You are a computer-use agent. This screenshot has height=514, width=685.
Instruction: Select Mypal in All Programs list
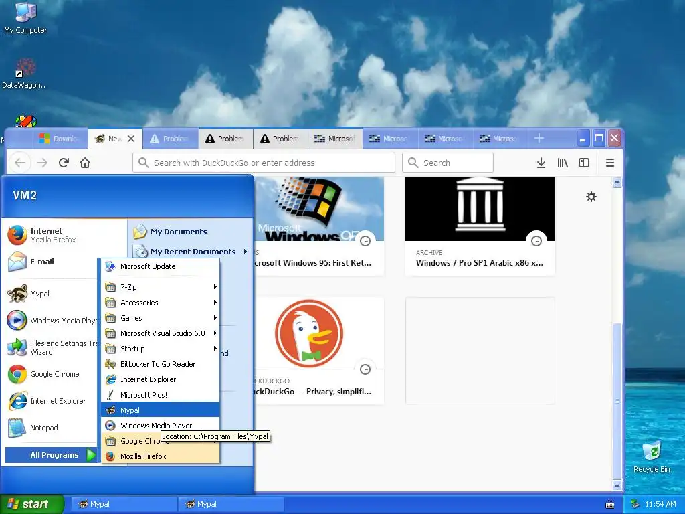pos(161,410)
